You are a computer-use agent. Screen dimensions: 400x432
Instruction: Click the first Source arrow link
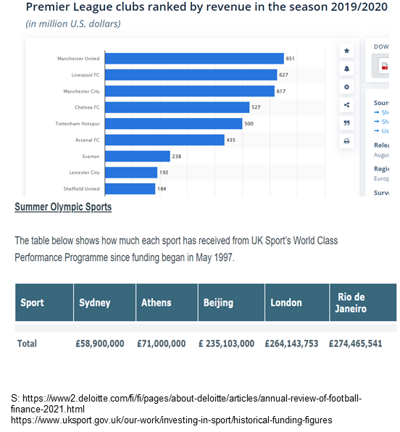[381, 112]
